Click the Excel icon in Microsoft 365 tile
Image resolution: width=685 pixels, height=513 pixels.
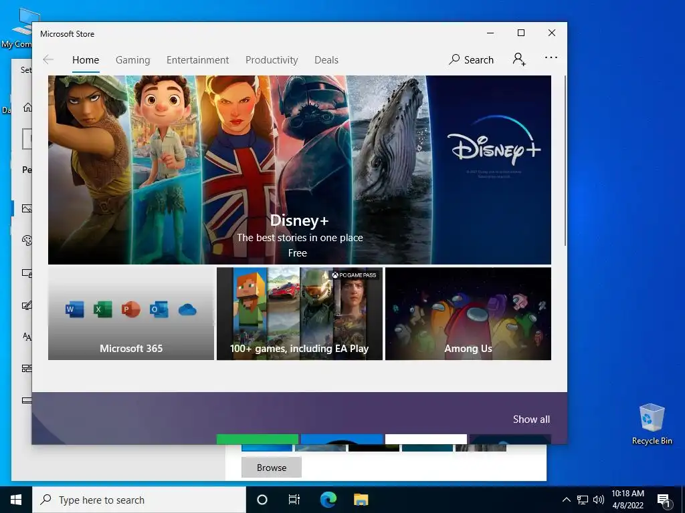102,309
